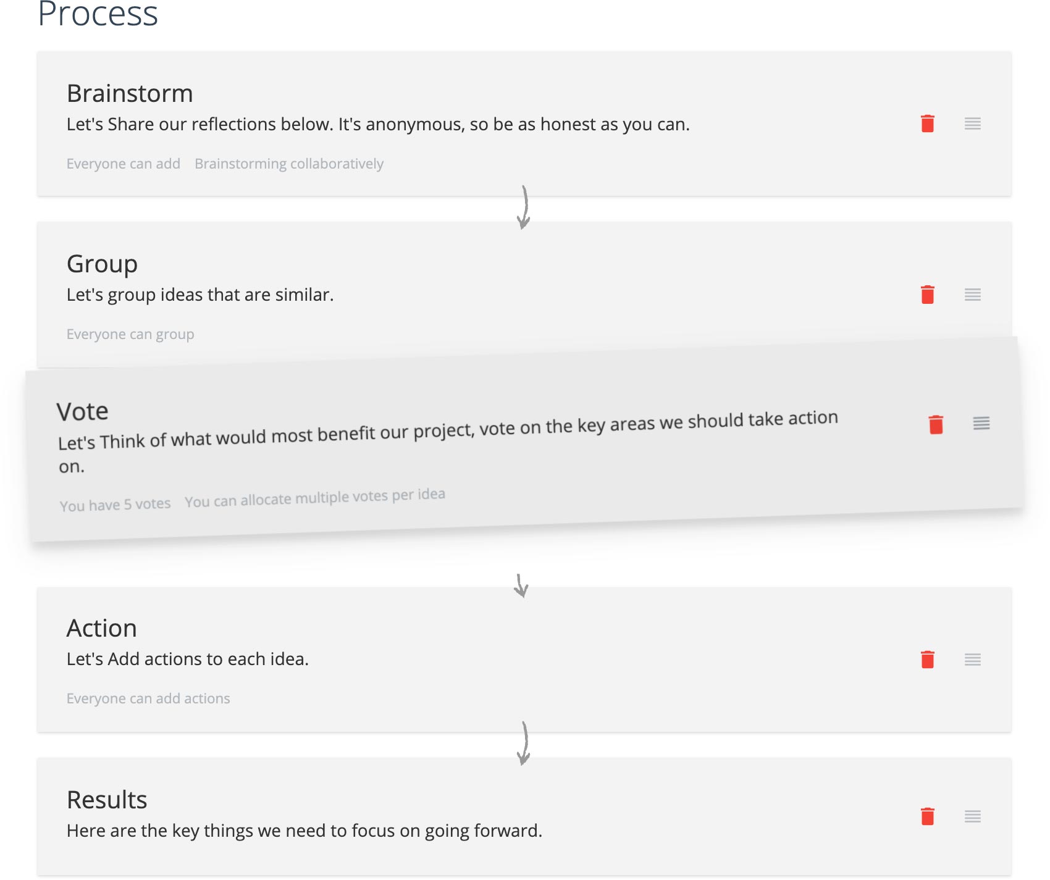
Task: Select the Group step heading
Action: 102,264
